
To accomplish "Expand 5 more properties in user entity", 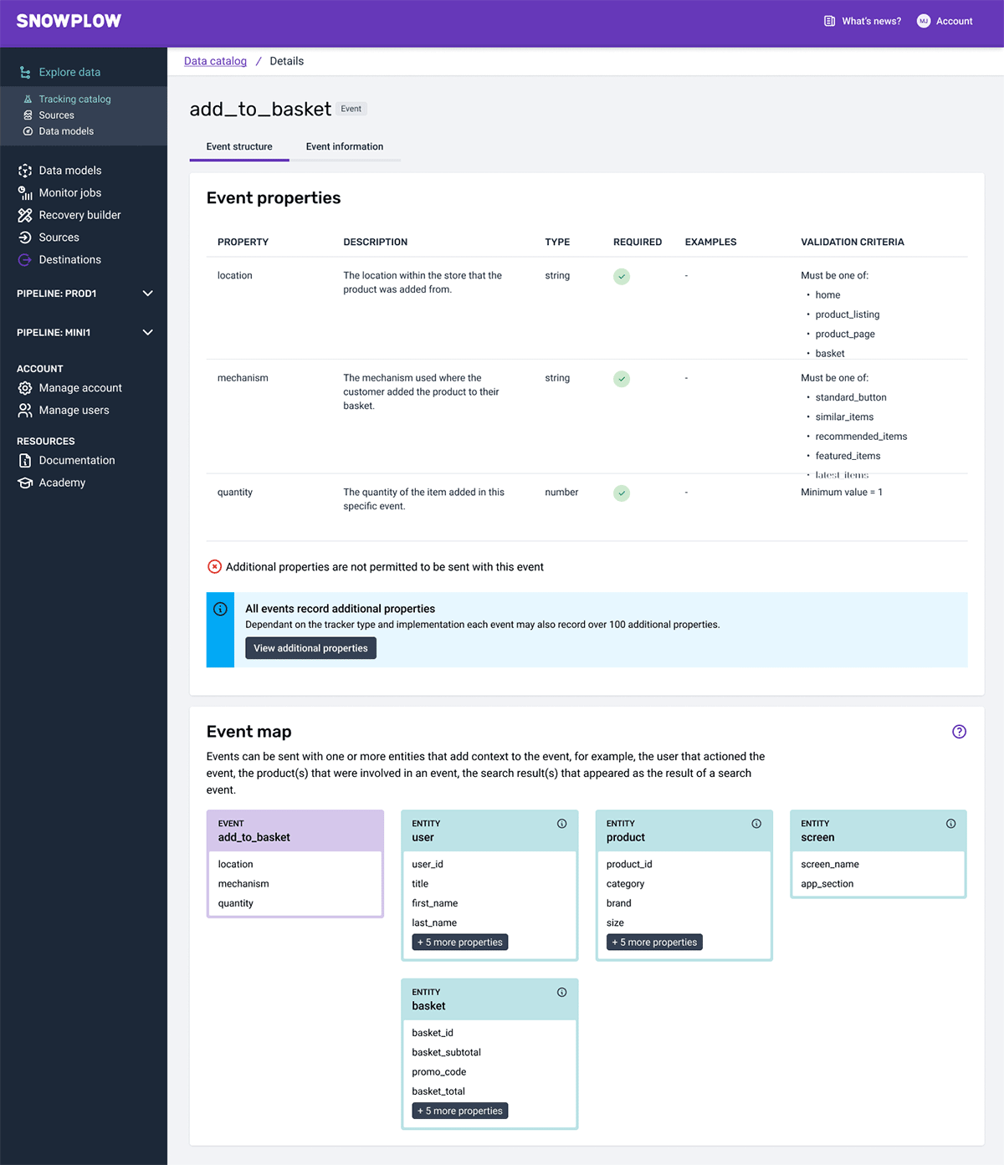I will (x=460, y=943).
